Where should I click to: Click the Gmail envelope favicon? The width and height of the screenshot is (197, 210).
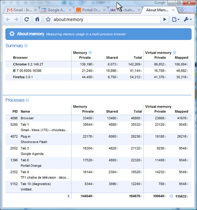[10, 10]
